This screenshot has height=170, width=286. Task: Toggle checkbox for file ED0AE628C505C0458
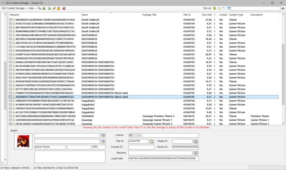(x=10, y=58)
